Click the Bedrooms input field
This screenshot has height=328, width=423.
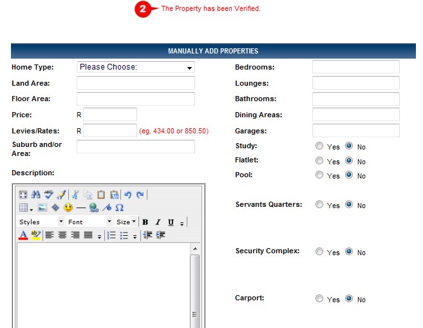click(x=356, y=66)
